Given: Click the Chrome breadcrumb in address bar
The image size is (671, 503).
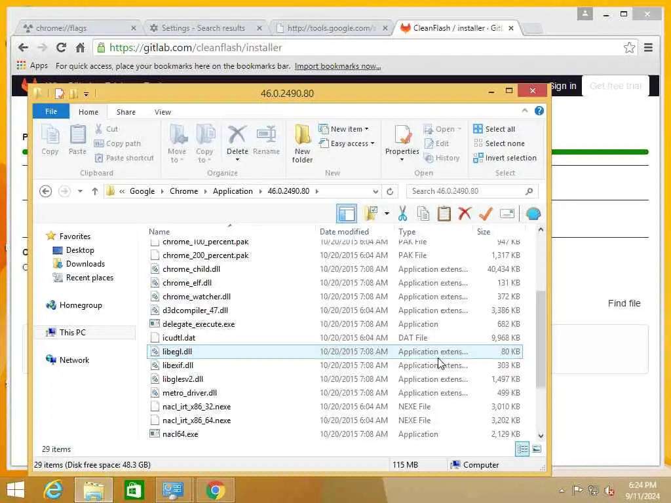Looking at the screenshot, I should coord(183,191).
